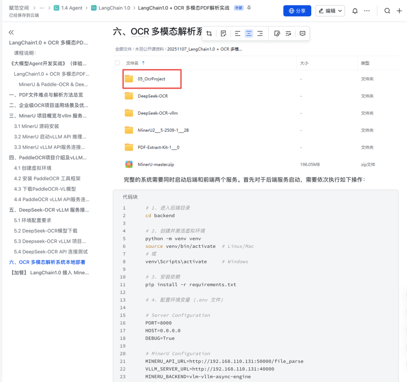Viewport: 407px width, 382px height.
Task: Collapse the sidebar with the double-chevron icon
Action: [x=11, y=32]
